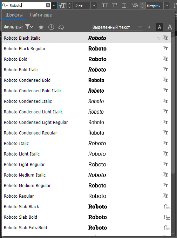The height and width of the screenshot is (238, 177).
Task: Click variable font icon for Roboto Slab Black
Action: 167,207
